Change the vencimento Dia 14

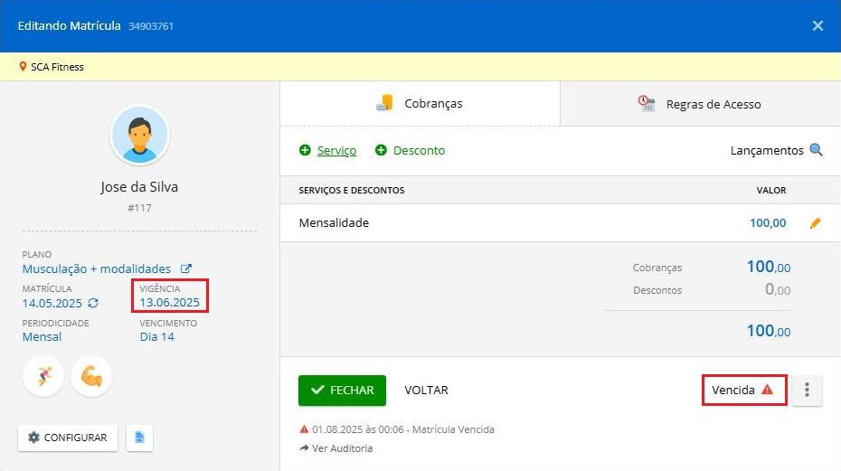click(x=157, y=337)
